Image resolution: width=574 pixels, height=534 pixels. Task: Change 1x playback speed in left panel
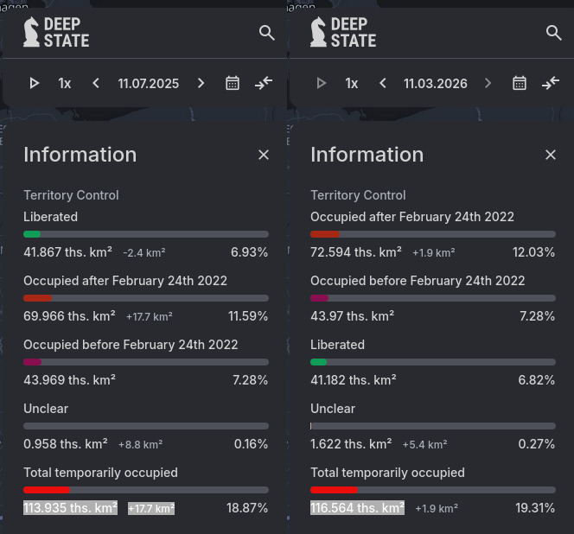(x=65, y=84)
